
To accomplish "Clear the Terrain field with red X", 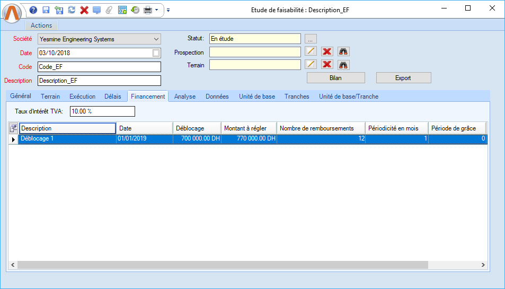I will coord(327,64).
